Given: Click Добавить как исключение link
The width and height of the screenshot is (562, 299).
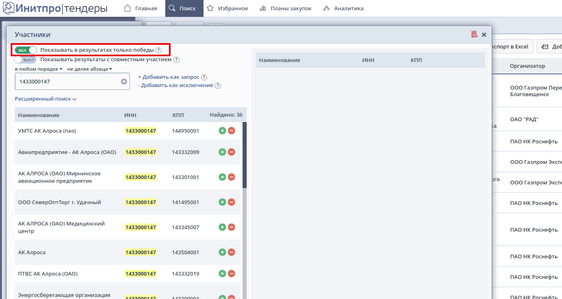Looking at the screenshot, I should coord(176,85).
